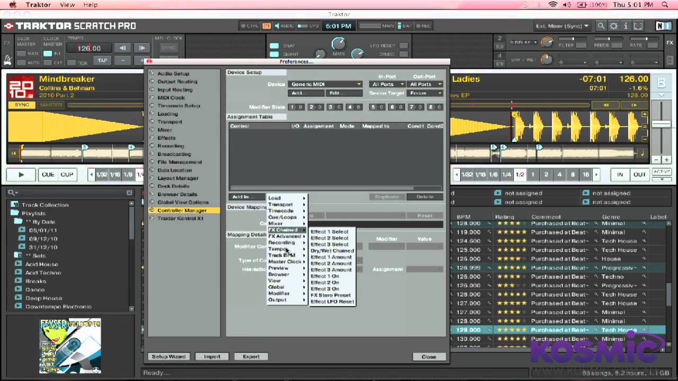Open preferences with the gear icon

tap(613, 26)
